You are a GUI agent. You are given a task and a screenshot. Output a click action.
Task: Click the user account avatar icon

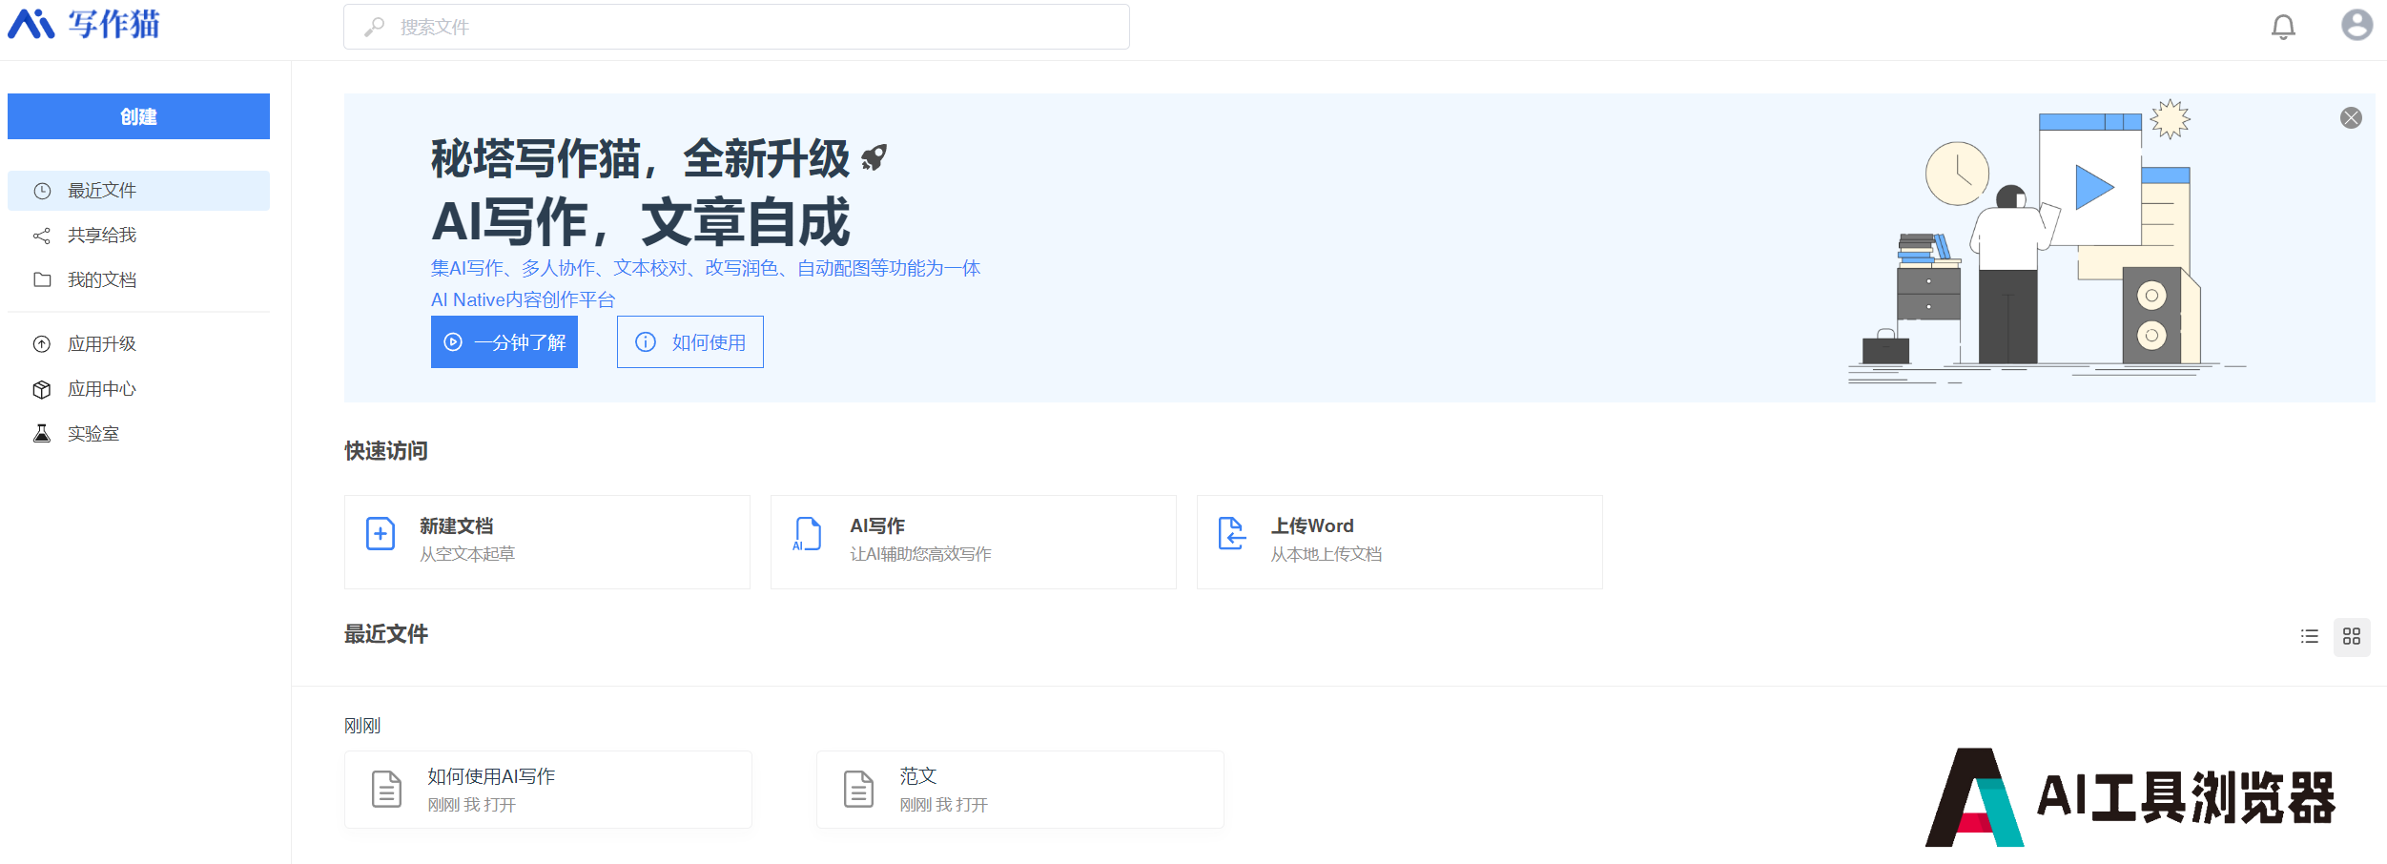(2356, 26)
